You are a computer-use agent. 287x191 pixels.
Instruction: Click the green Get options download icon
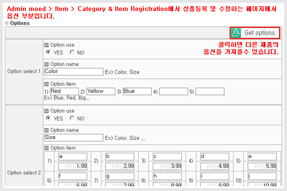[236, 33]
